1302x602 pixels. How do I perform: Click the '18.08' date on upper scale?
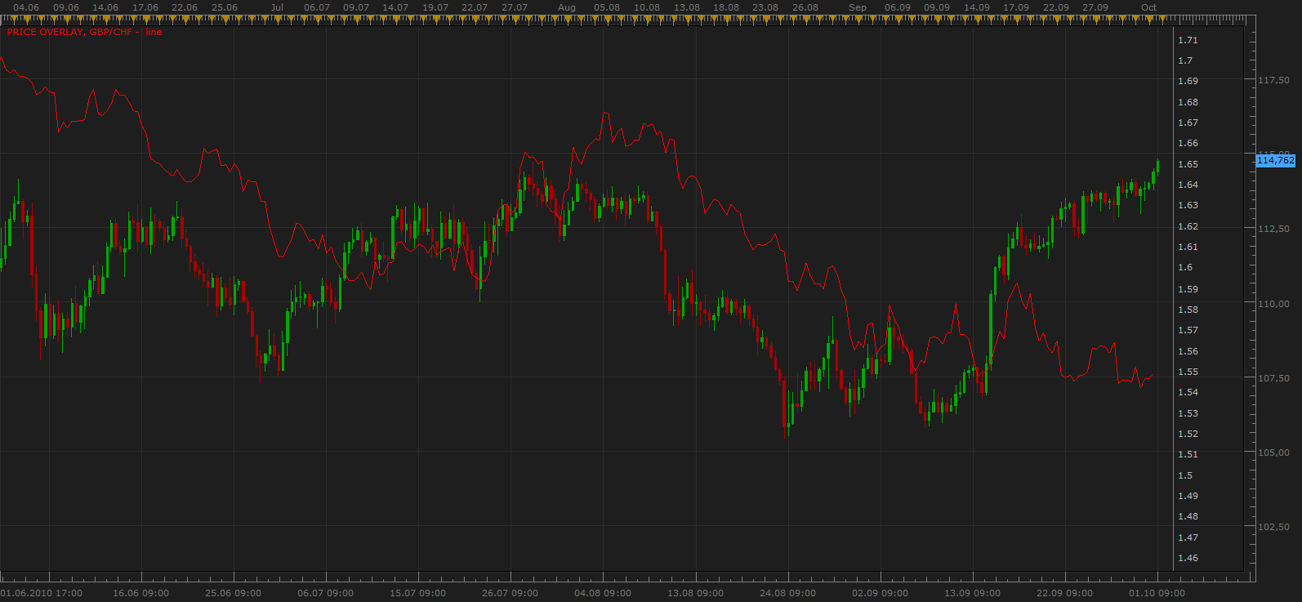coord(726,7)
